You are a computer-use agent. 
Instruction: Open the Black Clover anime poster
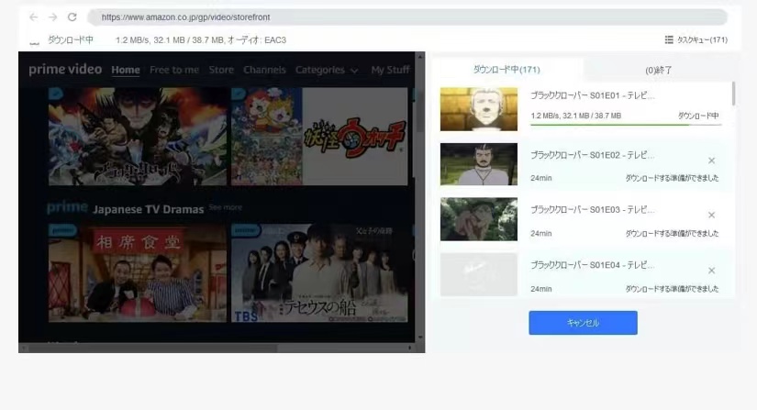[x=138, y=137]
